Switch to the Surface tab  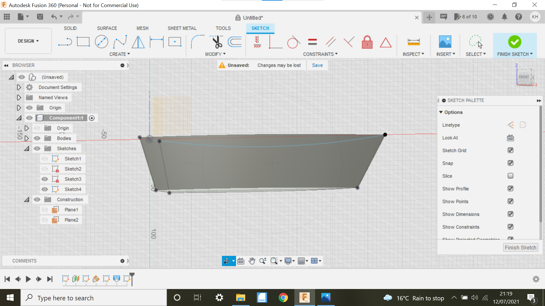(x=107, y=28)
